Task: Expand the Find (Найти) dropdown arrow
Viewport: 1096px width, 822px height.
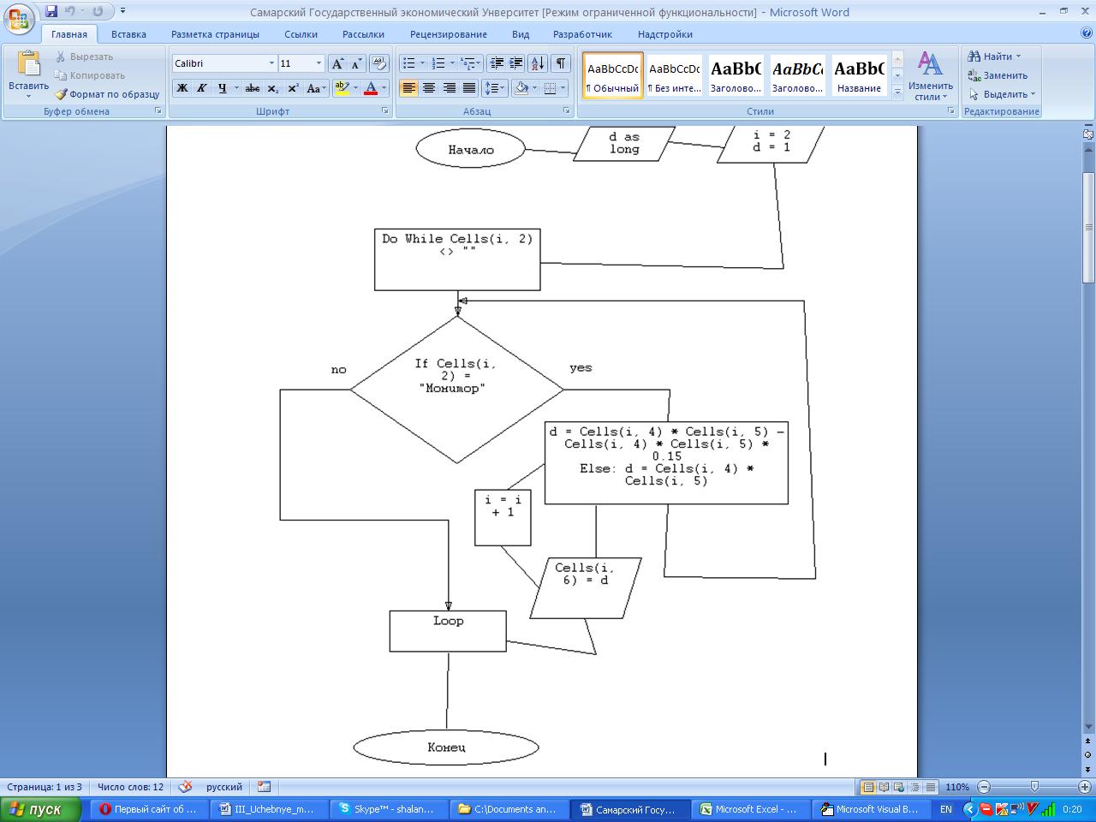Action: coord(1018,57)
